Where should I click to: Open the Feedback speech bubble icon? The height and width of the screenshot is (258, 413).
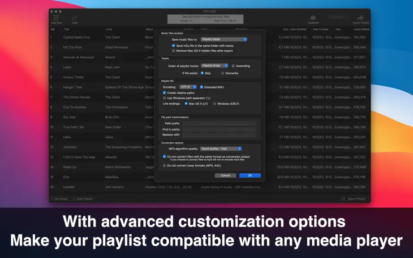(313, 17)
